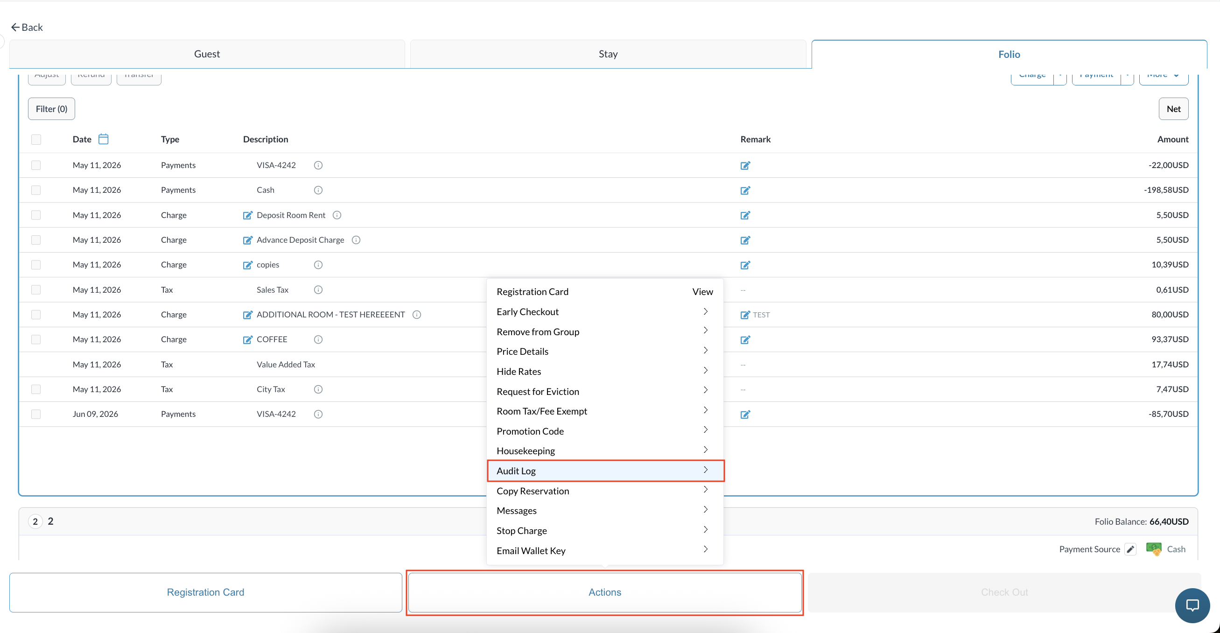Expand Early Checkout submenu
Viewport: 1220px width, 633px height.
605,311
